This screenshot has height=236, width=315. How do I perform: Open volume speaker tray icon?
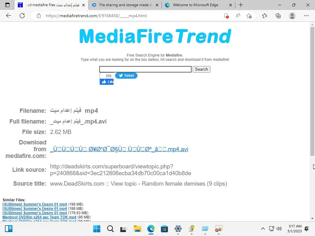[x=279, y=229]
